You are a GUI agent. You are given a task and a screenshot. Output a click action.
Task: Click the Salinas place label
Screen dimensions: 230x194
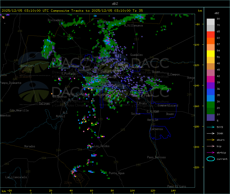(44, 104)
